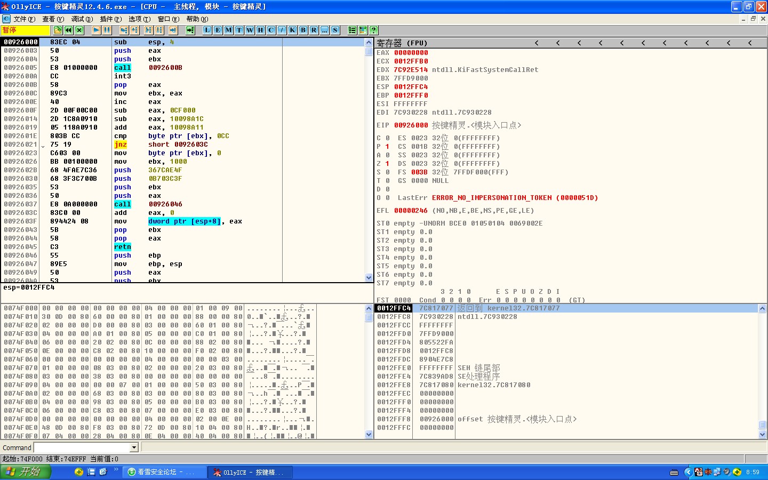Image resolution: width=768 pixels, height=480 pixels.
Task: Click the Pause execution toolbar icon
Action: [x=107, y=30]
